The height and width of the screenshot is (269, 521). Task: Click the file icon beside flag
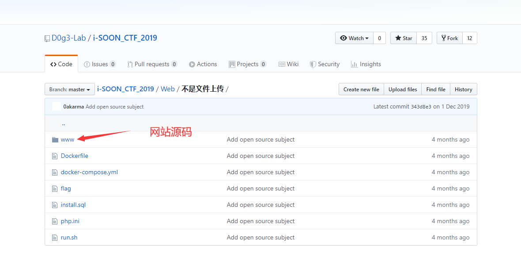point(55,188)
